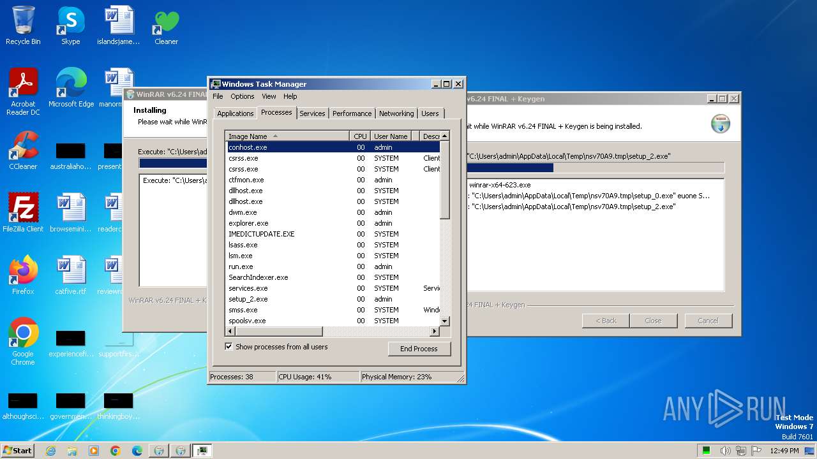Viewport: 817px width, 459px height.
Task: Open the Action Center flag icon
Action: click(x=756, y=451)
